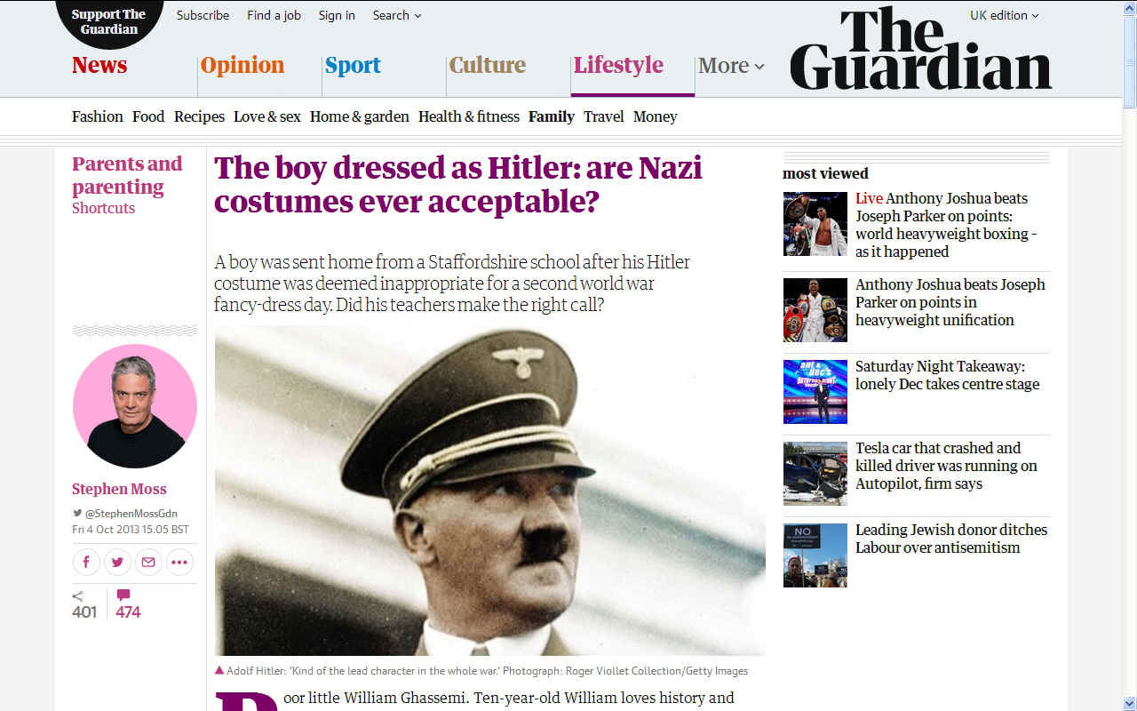Open the UK edition selector
Screen dimensions: 1137x711
1004,15
